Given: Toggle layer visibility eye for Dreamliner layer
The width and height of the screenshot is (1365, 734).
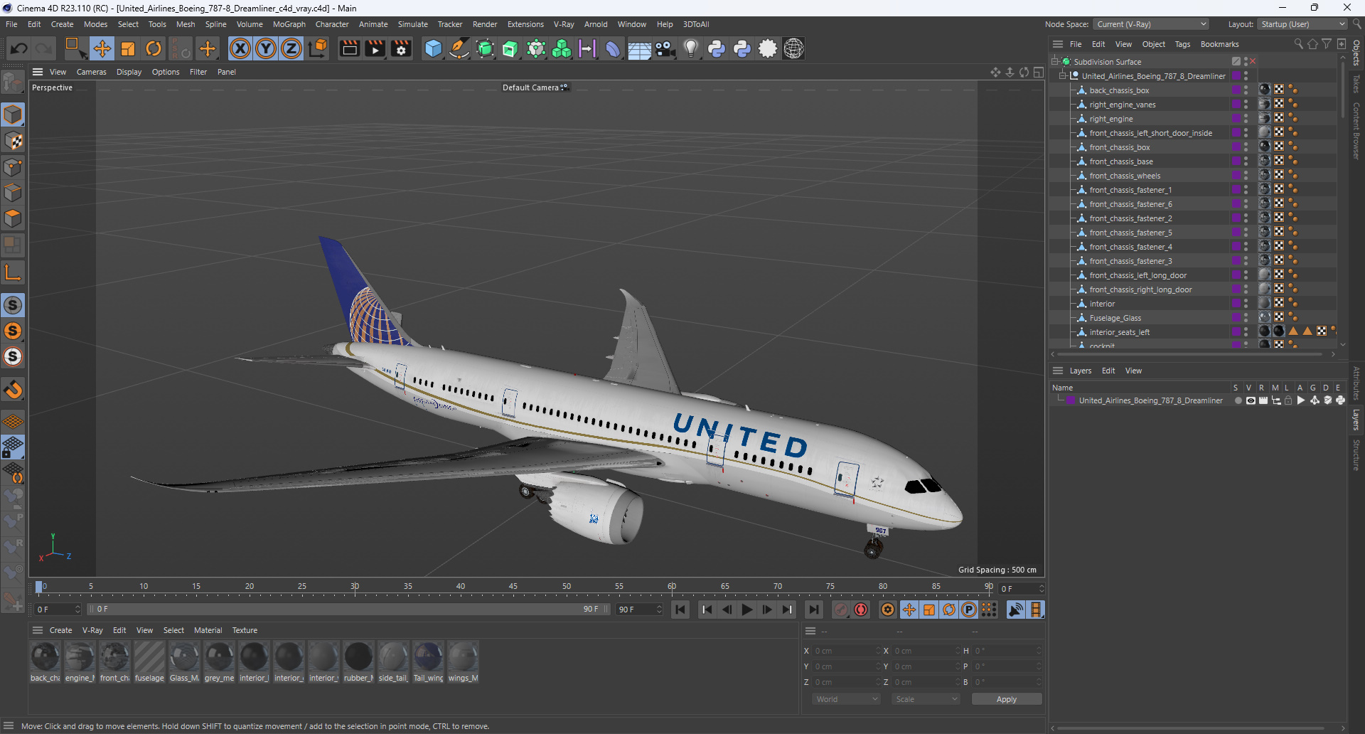Looking at the screenshot, I should tap(1250, 400).
